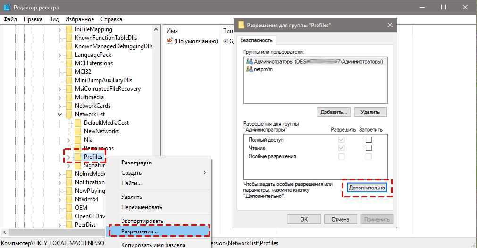Open the Файл menu
The height and width of the screenshot is (248, 477).
coord(10,19)
